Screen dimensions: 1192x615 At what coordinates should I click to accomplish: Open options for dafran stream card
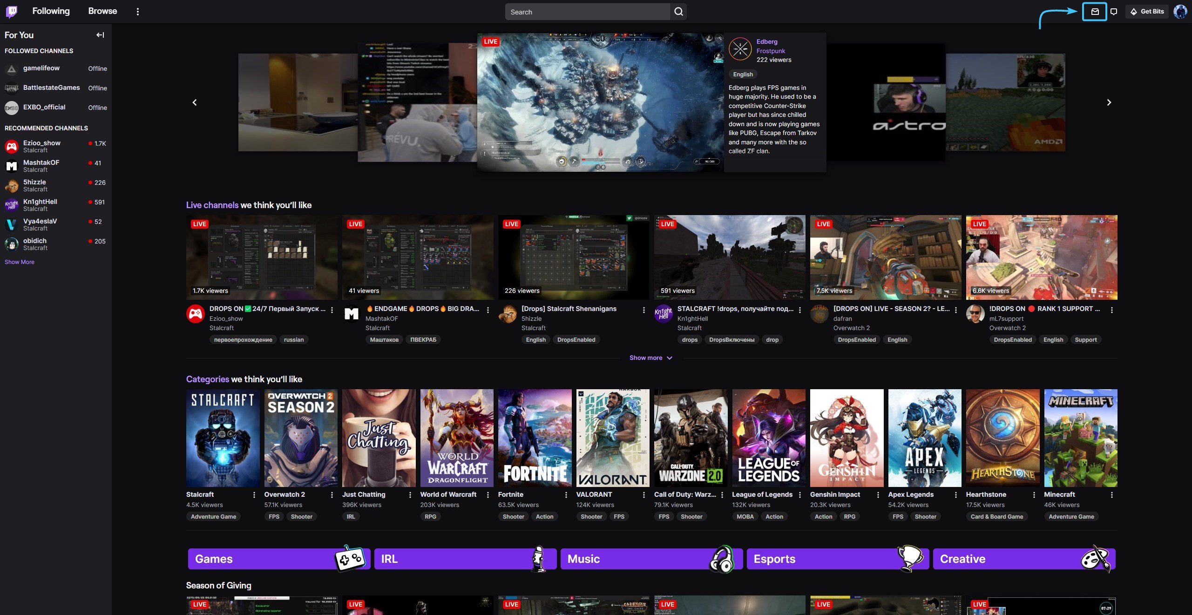[956, 310]
